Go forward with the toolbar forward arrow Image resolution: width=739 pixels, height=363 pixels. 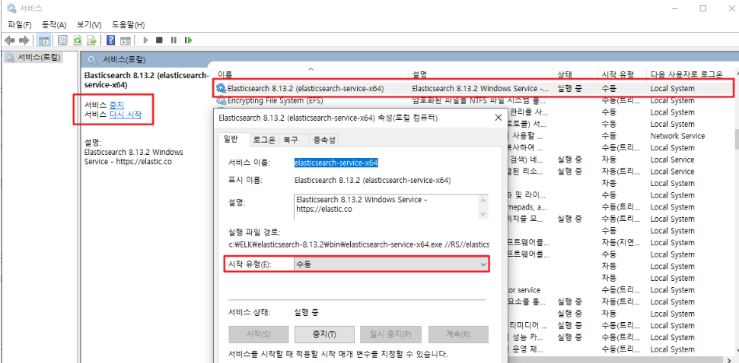click(x=24, y=40)
